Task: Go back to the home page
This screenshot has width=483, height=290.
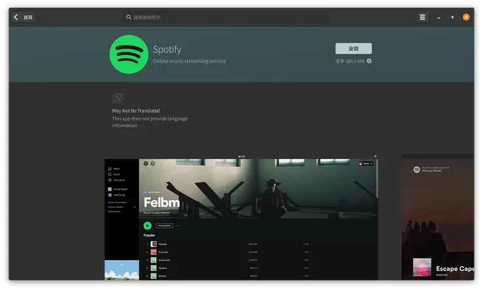Action: point(23,17)
